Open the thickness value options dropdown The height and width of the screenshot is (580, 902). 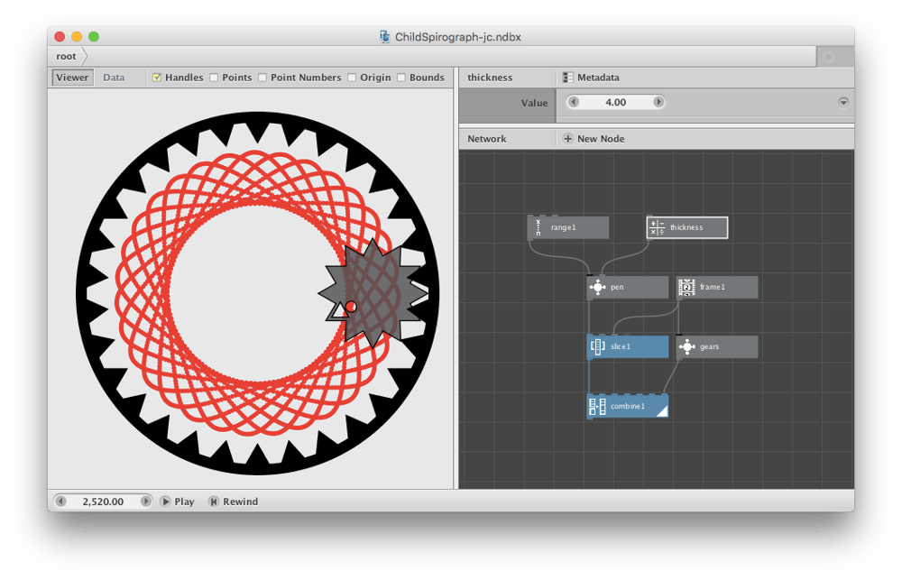pos(843,103)
